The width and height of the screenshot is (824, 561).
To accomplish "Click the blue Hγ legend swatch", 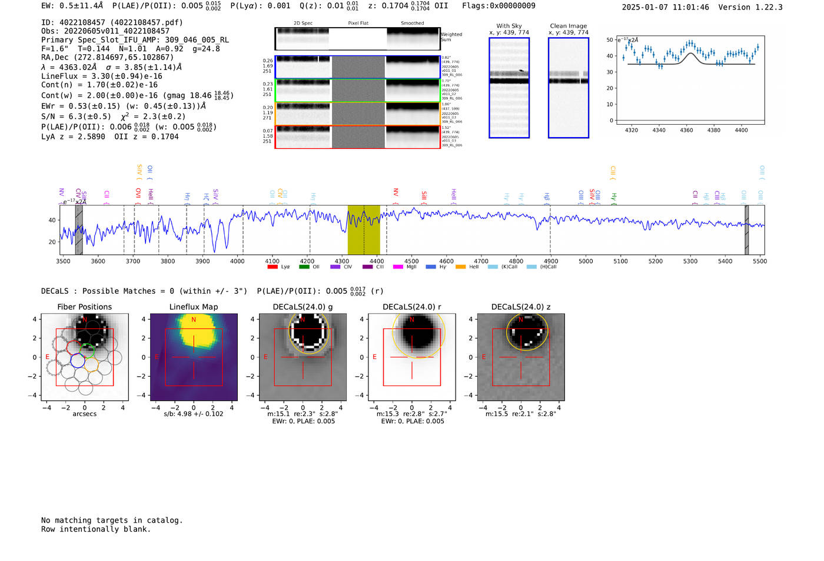I will (x=430, y=267).
